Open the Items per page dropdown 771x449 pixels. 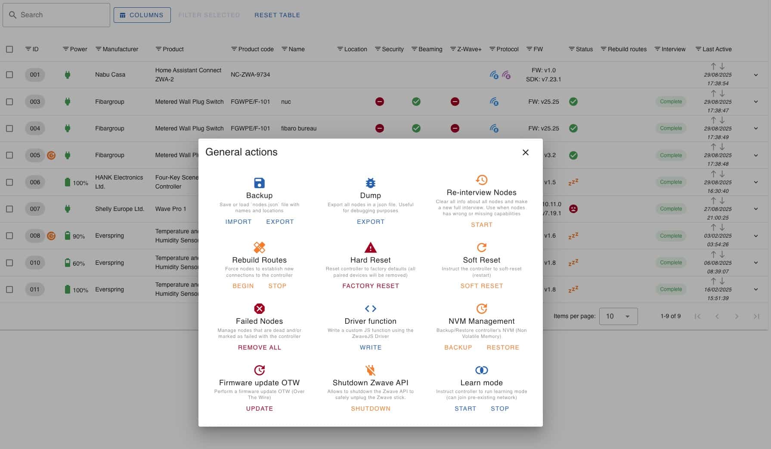click(618, 316)
